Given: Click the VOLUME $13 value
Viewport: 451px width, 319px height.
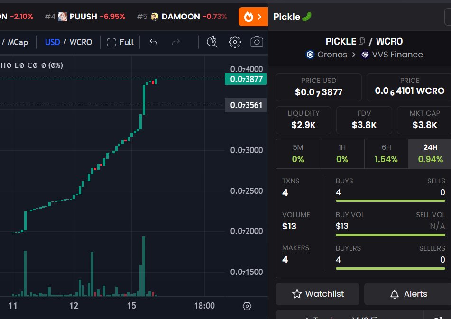Looking at the screenshot, I should pyautogui.click(x=289, y=227).
